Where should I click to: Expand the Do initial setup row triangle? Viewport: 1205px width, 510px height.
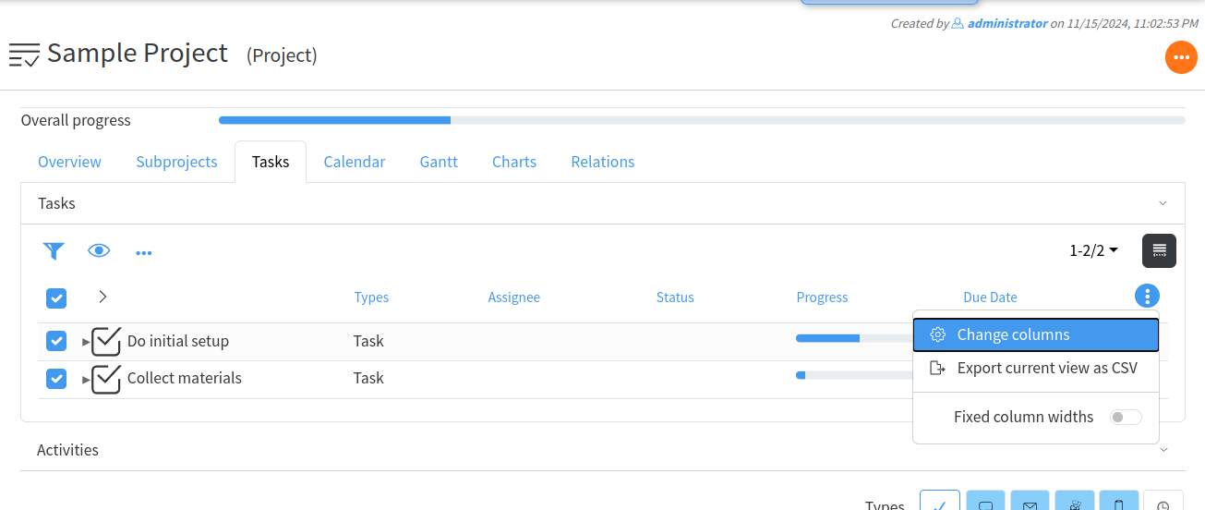point(86,342)
